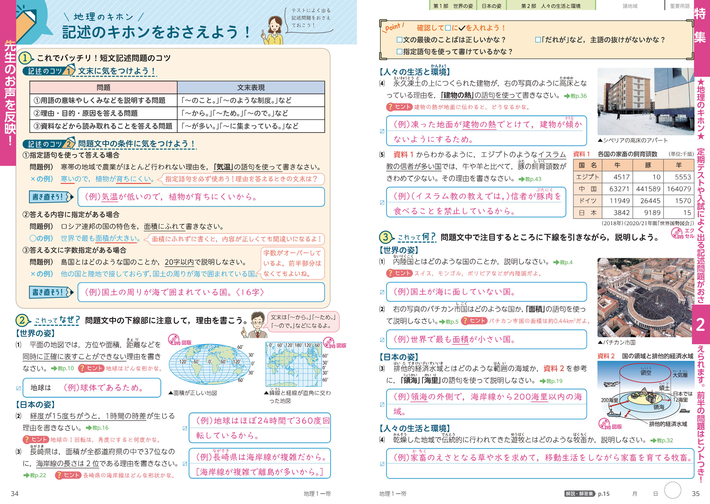Image resolution: width=710 pixels, height=504 pixels.
Task: Click the ヒント badge about 長崎県の海岸線
Action: click(x=68, y=475)
